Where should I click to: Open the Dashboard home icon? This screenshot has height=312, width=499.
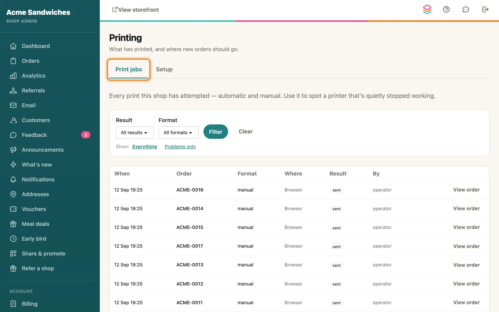point(13,46)
